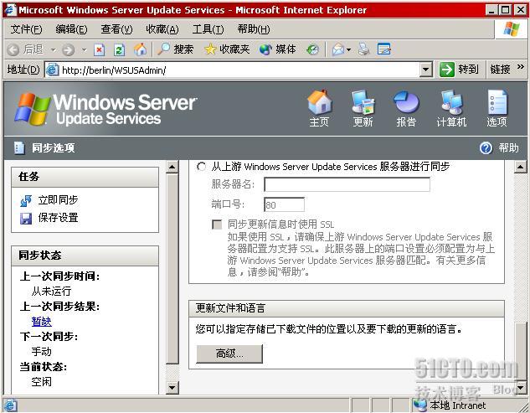Viewport: 530px width, 413px height.
Task: Open the 更新 updates icon
Action: [363, 102]
